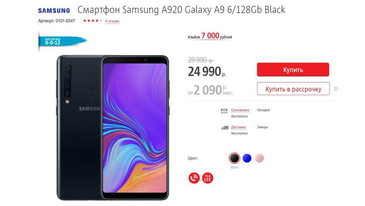Open the 4 отзыва reviews link
365x206 pixels.
[112, 21]
